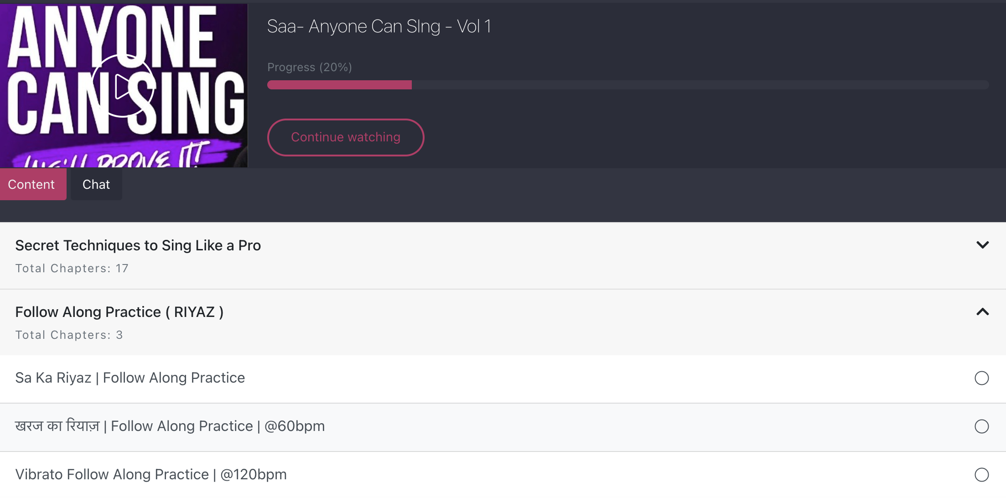Viewport: 1006px width, 498px height.
Task: Expand Secret Techniques chevron down arrow
Action: pos(982,245)
